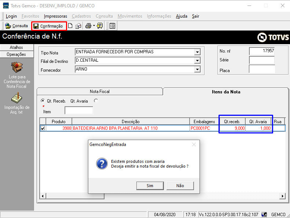The image size is (290, 218).
Task: Click the question mark icon in dialog
Action: [102, 164]
